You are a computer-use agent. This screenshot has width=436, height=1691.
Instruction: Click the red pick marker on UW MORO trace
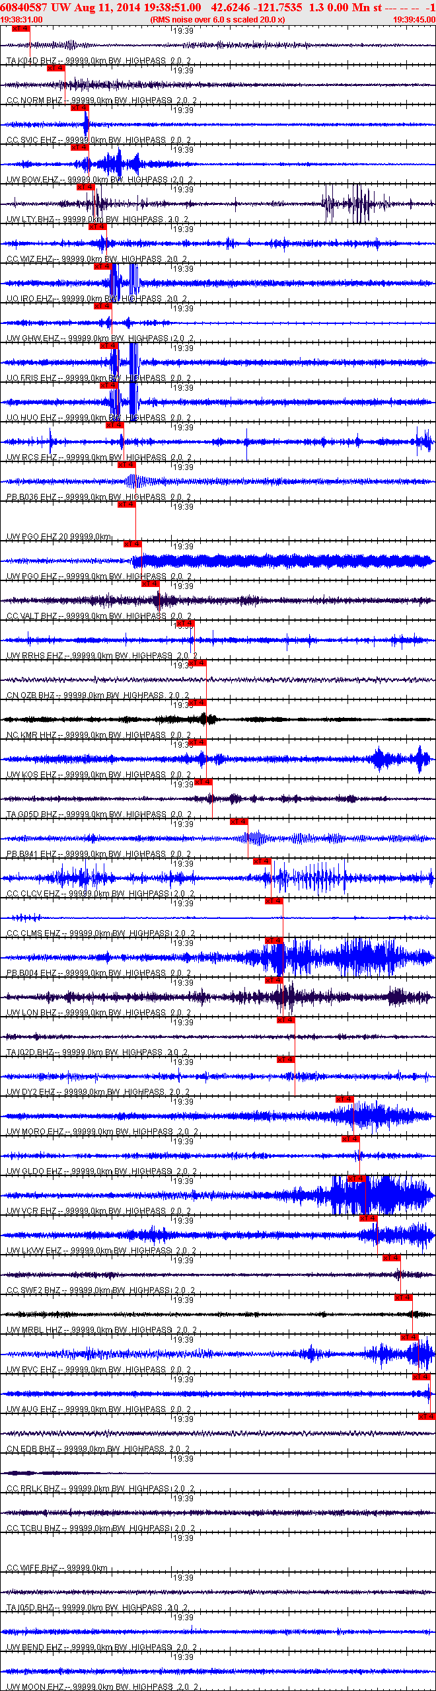pos(345,1099)
